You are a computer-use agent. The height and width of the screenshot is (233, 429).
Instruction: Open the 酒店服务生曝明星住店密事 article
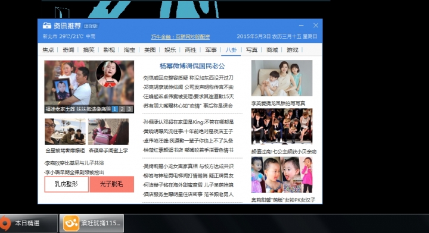click(x=188, y=194)
